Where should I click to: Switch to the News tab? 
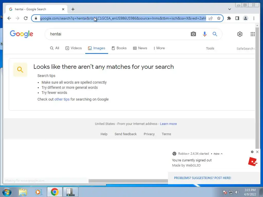[140, 48]
